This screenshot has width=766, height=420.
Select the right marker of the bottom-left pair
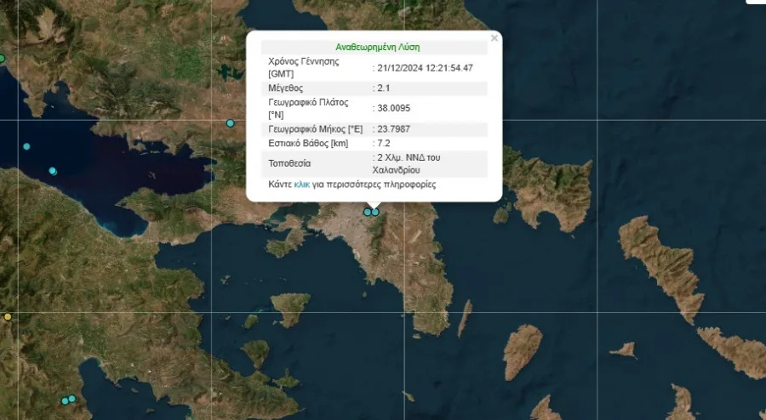click(72, 399)
